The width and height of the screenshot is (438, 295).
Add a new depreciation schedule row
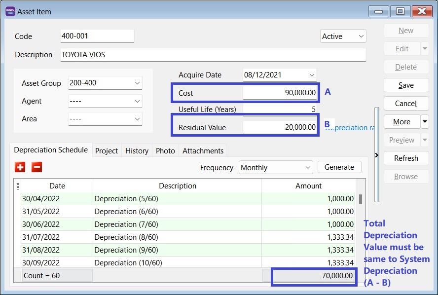(x=20, y=167)
